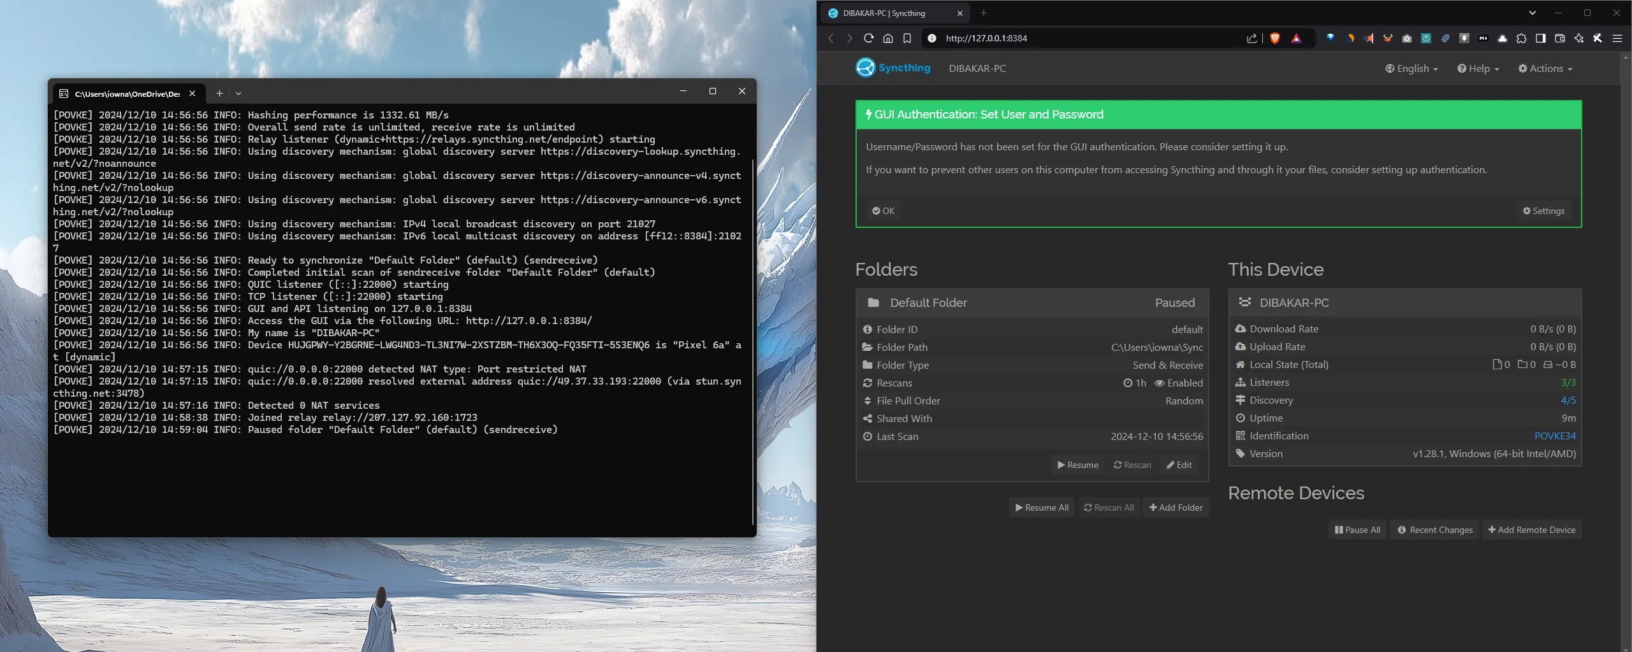Click OK on the GUI Authentication notice

click(884, 211)
